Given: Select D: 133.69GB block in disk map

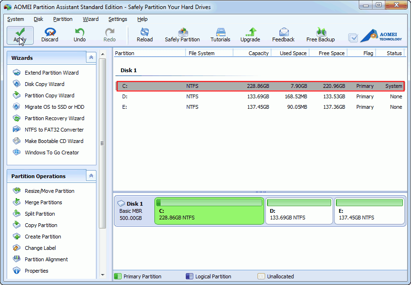Looking at the screenshot, I should pyautogui.click(x=299, y=211).
